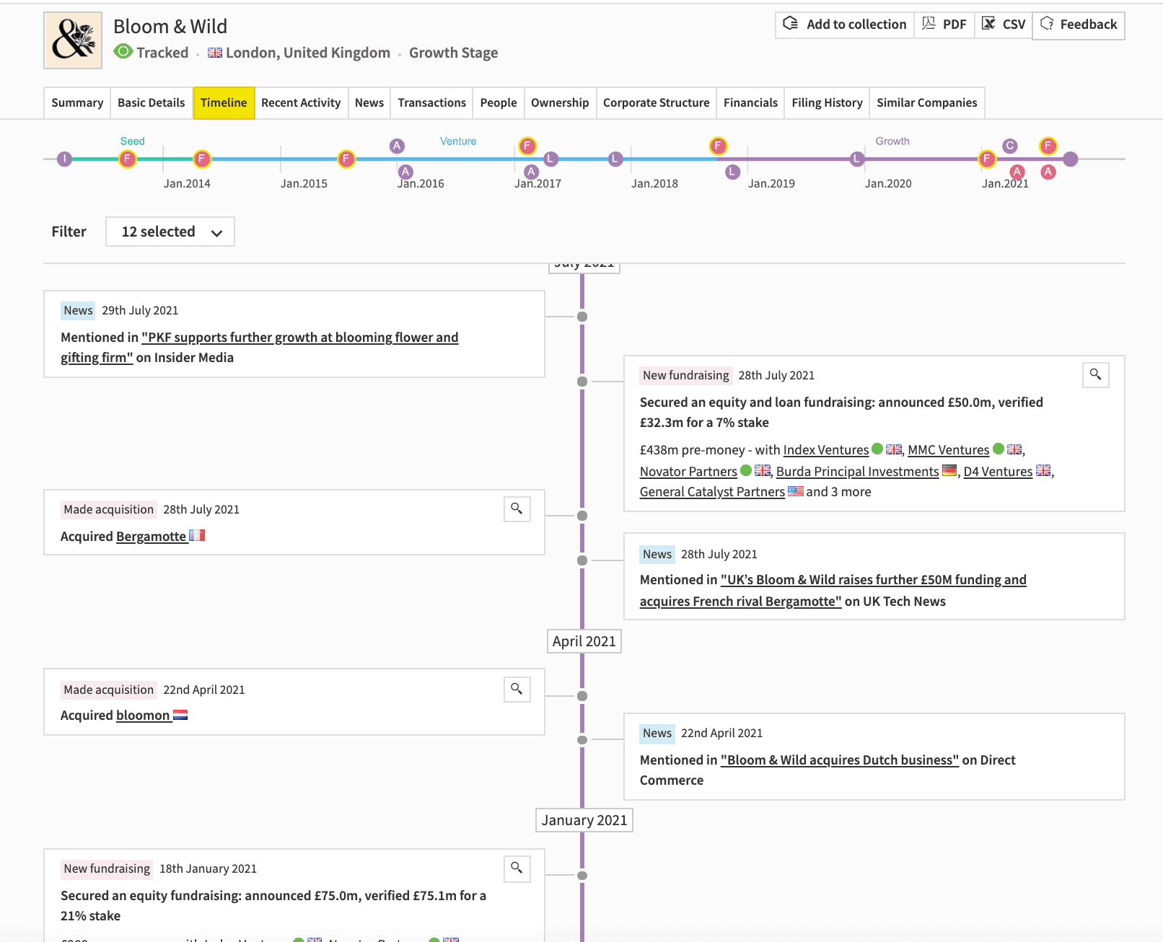
Task: Toggle the green Tracked eye icon
Action: (x=123, y=52)
